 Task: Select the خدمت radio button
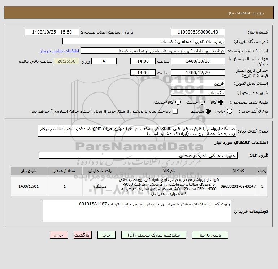(x=202, y=102)
